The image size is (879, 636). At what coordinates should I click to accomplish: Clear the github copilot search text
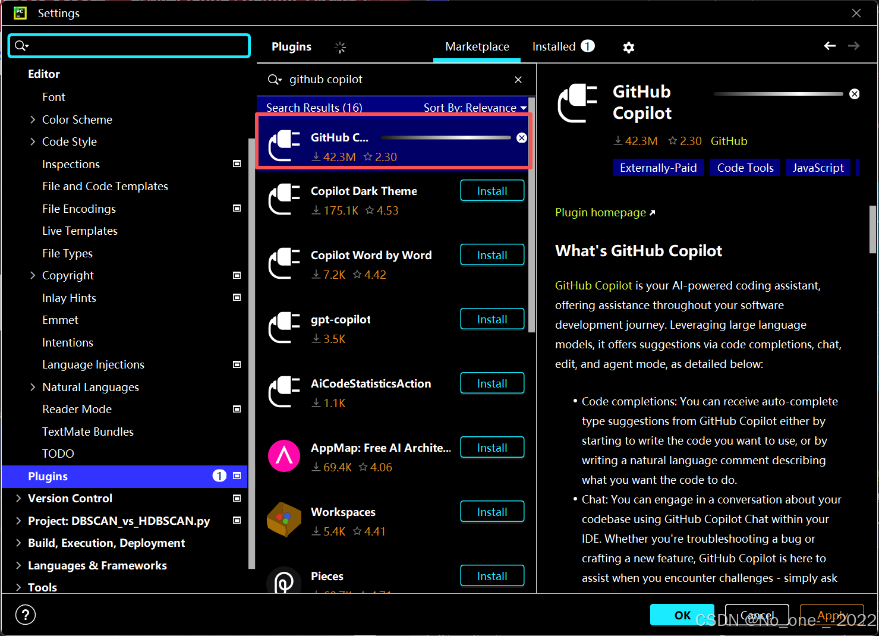pyautogui.click(x=518, y=80)
